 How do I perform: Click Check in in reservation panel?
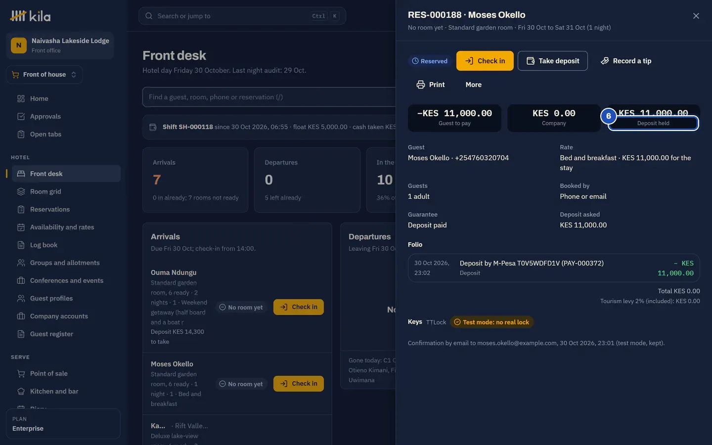coord(485,61)
